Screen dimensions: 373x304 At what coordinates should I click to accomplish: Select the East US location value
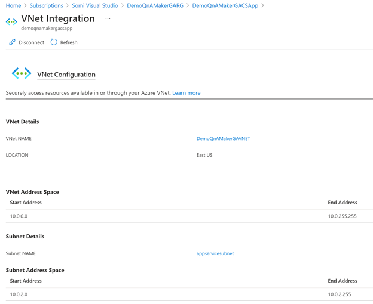(204, 155)
